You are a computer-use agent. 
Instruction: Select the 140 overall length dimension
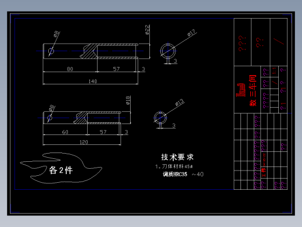(92, 81)
